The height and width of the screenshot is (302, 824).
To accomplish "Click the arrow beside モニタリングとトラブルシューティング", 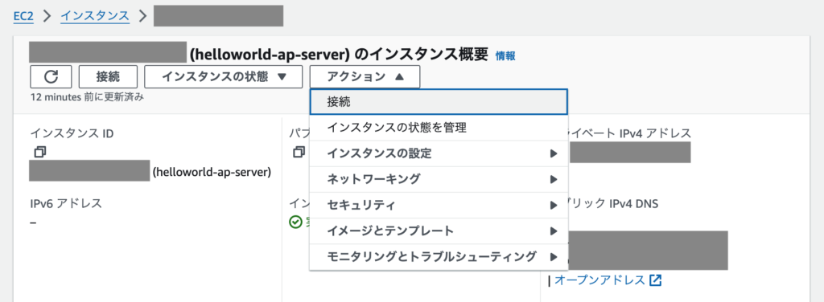I will pyautogui.click(x=554, y=257).
